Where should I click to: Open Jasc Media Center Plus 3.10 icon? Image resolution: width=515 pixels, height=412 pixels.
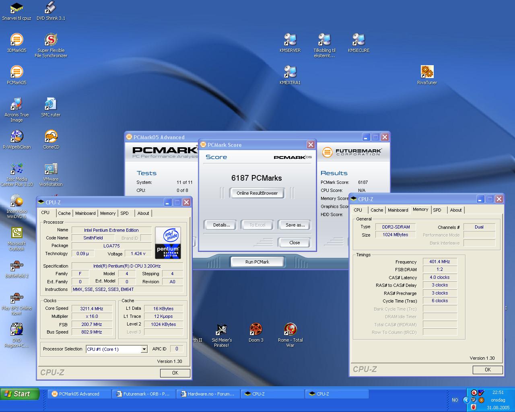(16, 174)
